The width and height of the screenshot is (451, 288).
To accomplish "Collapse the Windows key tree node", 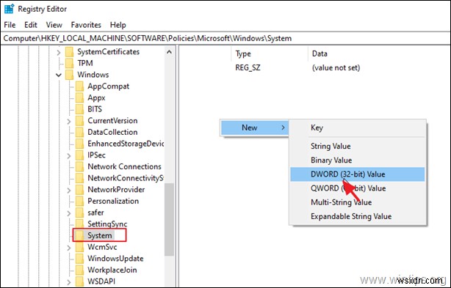I will tap(59, 75).
